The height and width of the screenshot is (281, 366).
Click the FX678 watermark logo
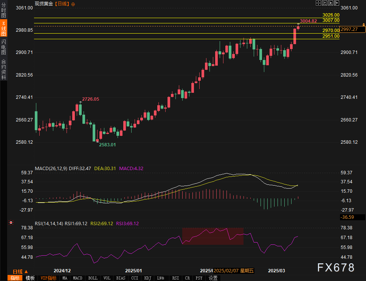click(335, 267)
